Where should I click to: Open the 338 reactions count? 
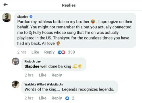[71, 52]
